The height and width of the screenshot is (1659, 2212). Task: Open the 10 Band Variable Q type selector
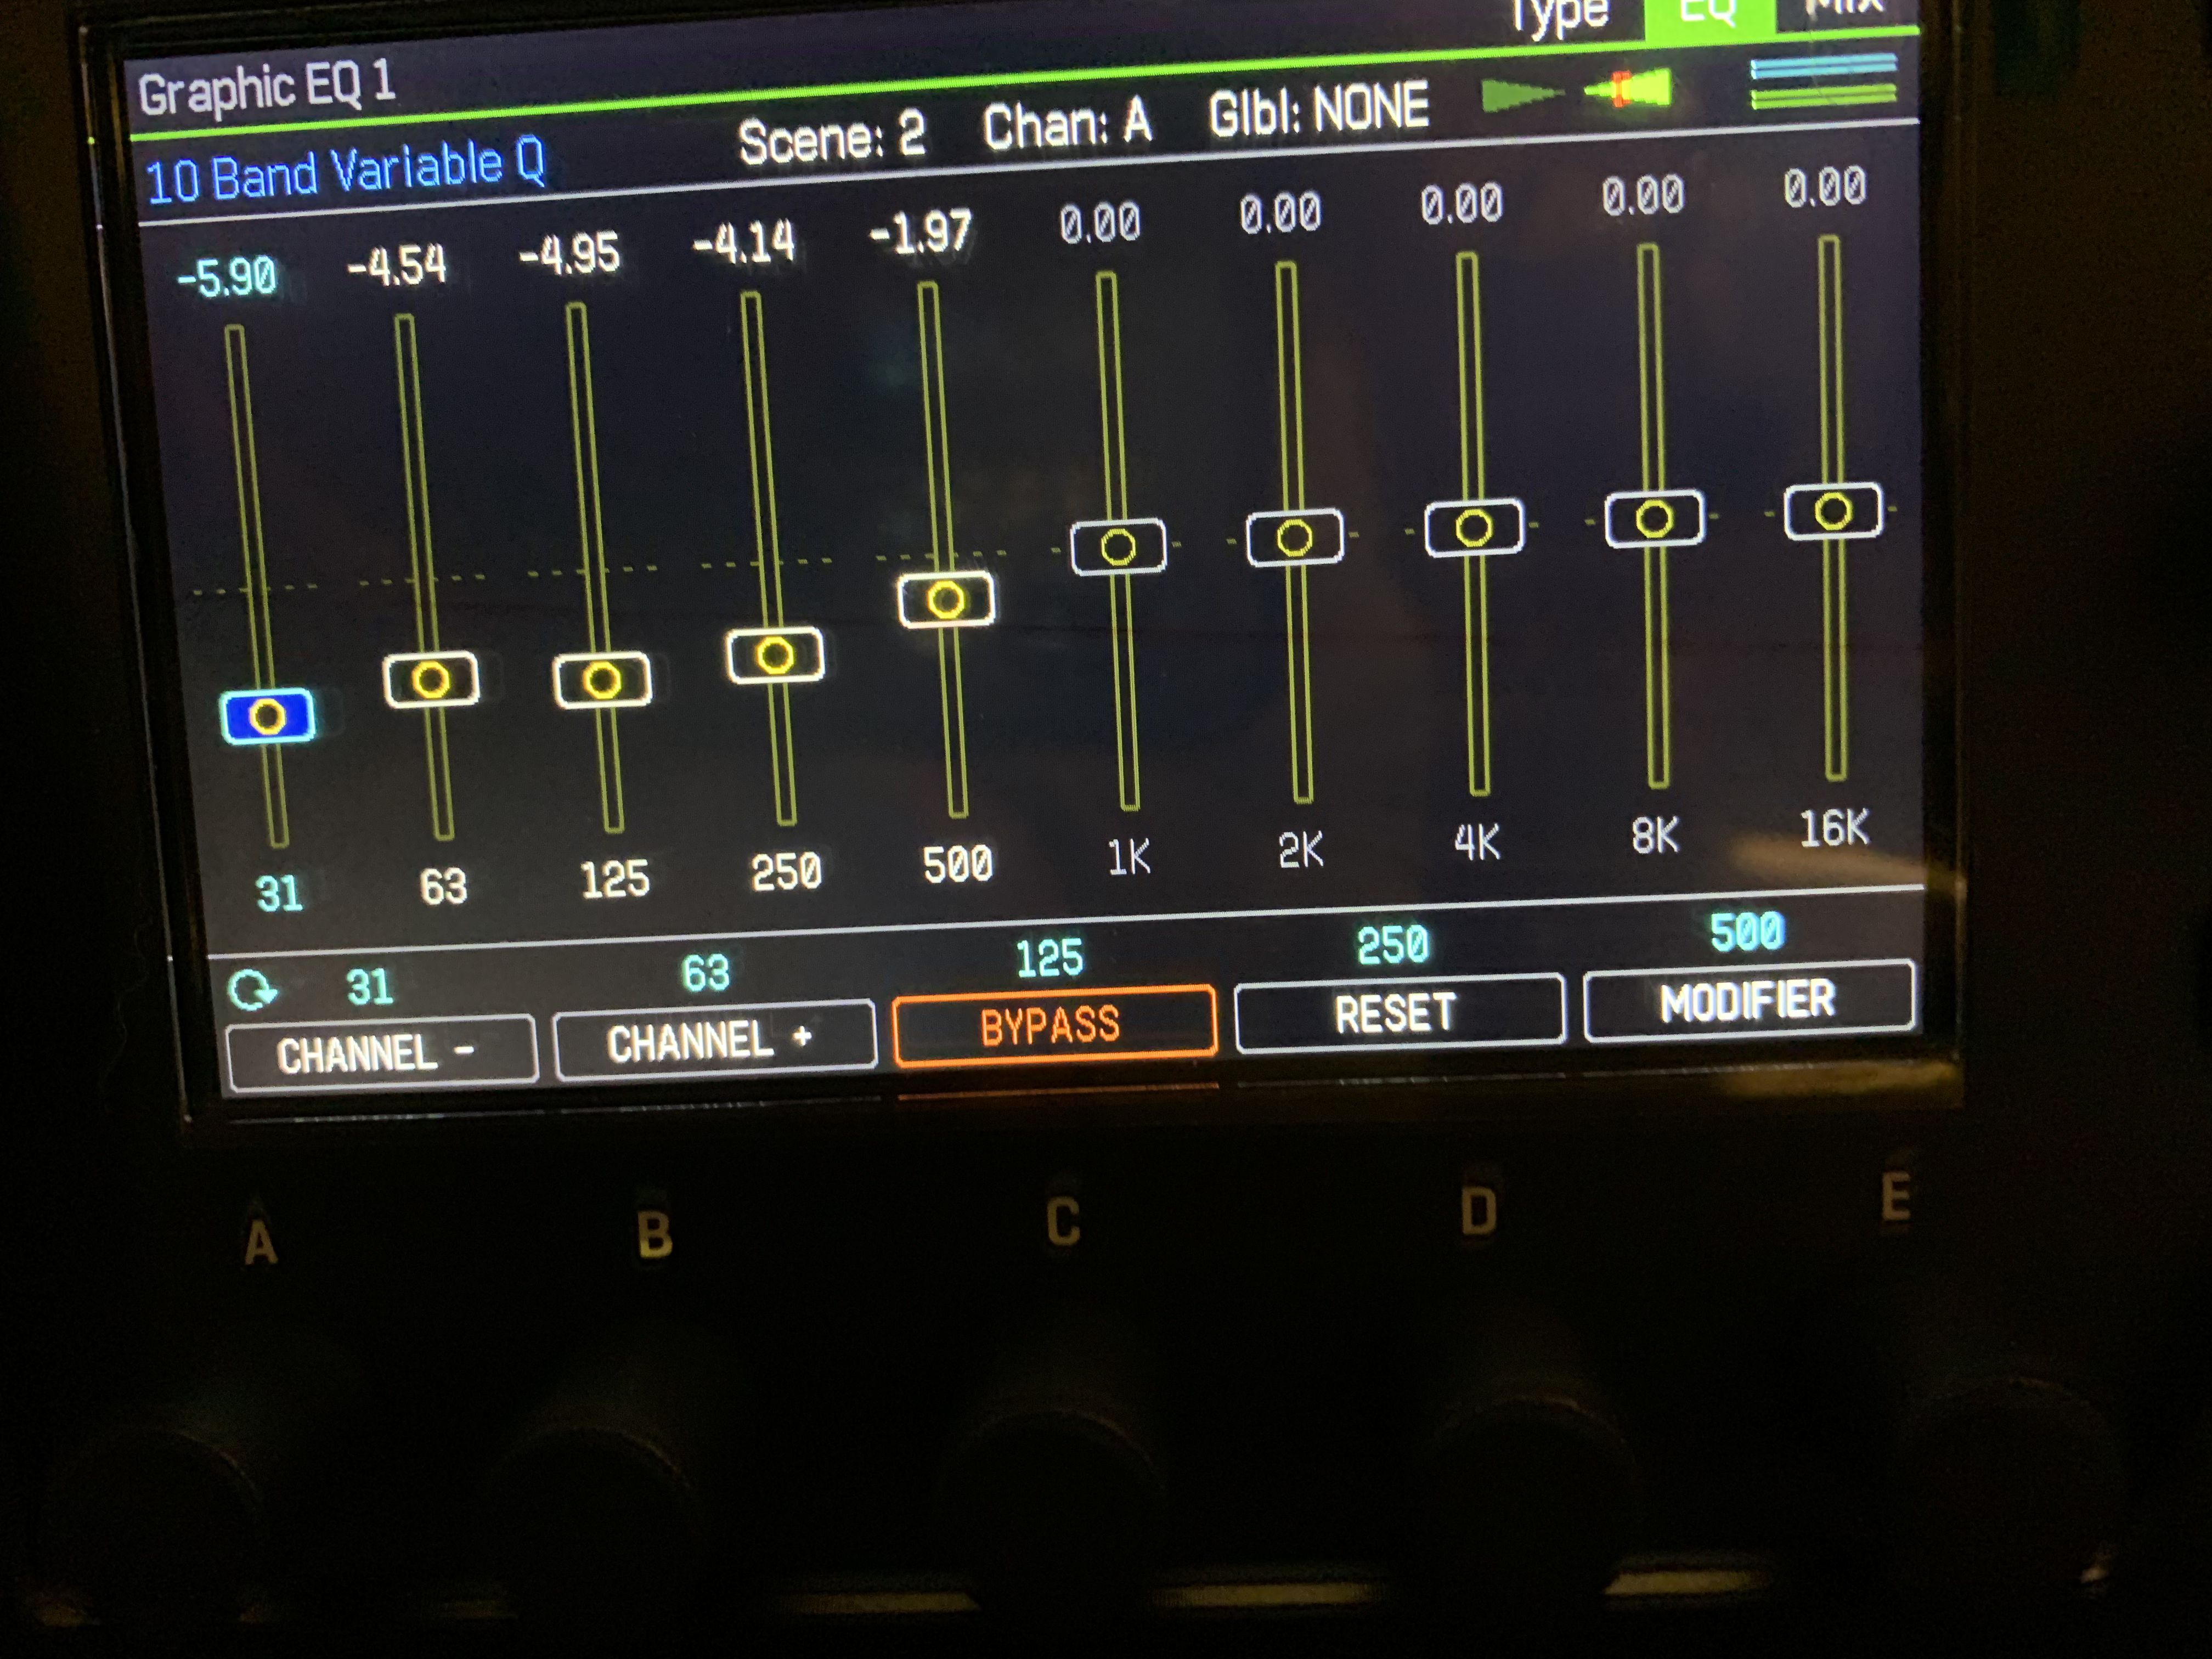pos(346,172)
